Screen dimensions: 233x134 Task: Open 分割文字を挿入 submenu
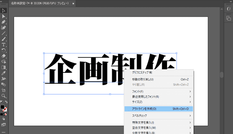(x=159, y=133)
